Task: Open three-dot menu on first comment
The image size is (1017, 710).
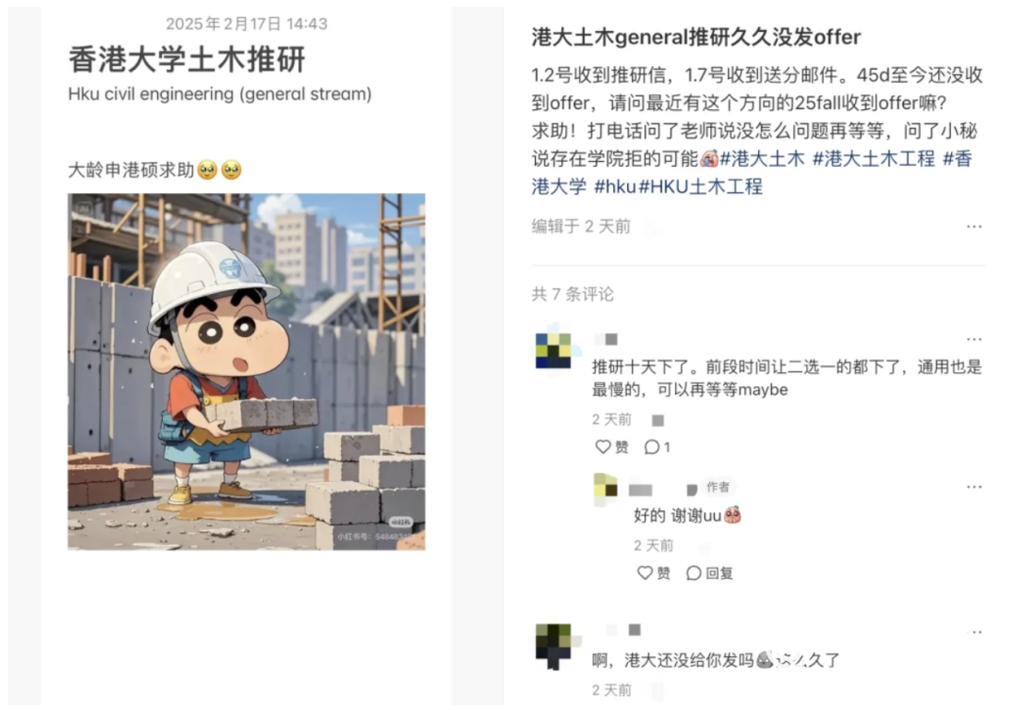Action: [x=974, y=339]
